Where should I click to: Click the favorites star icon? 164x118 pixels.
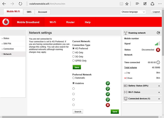click(127, 4)
